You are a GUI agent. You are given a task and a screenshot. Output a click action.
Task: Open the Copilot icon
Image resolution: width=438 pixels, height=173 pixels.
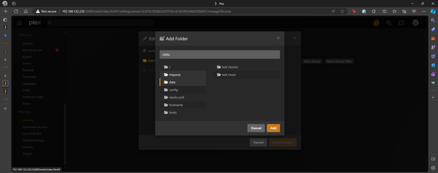coord(433,11)
